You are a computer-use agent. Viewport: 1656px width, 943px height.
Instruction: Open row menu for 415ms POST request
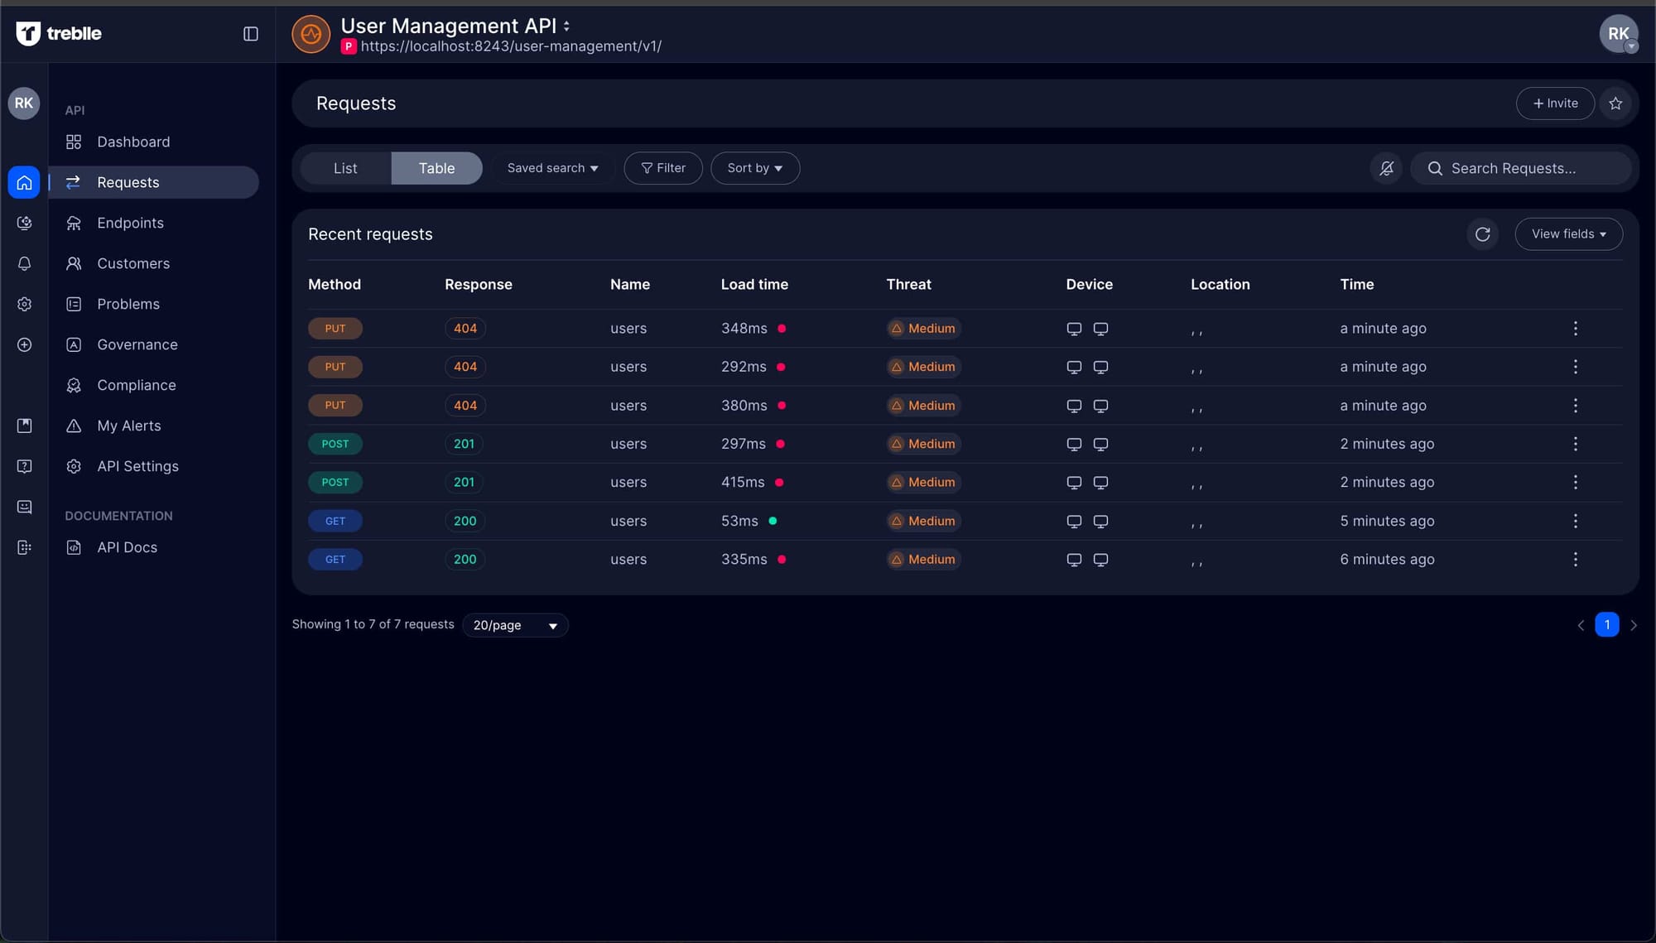click(x=1575, y=482)
